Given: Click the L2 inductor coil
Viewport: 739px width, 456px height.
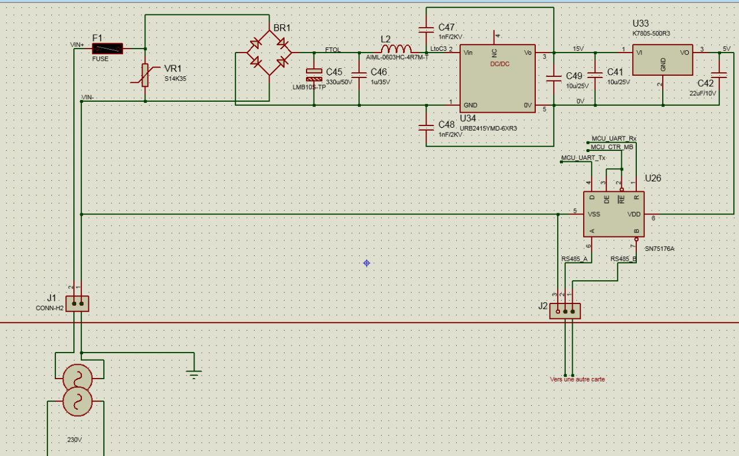Looking at the screenshot, I should point(396,48).
